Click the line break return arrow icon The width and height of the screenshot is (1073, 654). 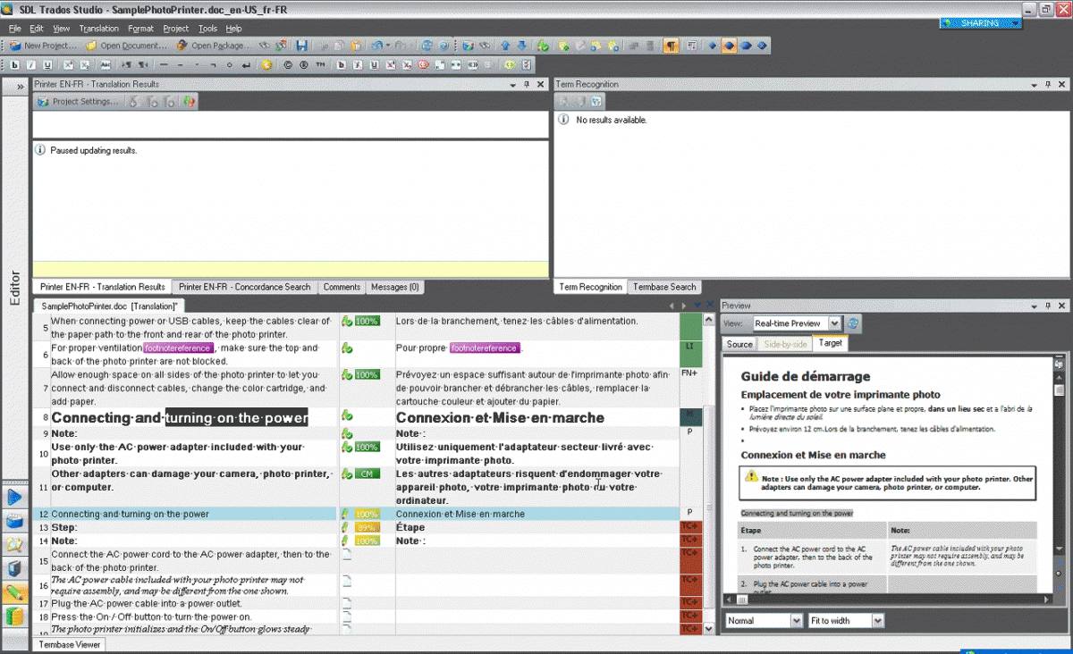coord(246,64)
